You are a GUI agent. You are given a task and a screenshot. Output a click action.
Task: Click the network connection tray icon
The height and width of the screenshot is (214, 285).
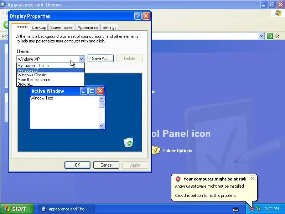[x=259, y=209]
